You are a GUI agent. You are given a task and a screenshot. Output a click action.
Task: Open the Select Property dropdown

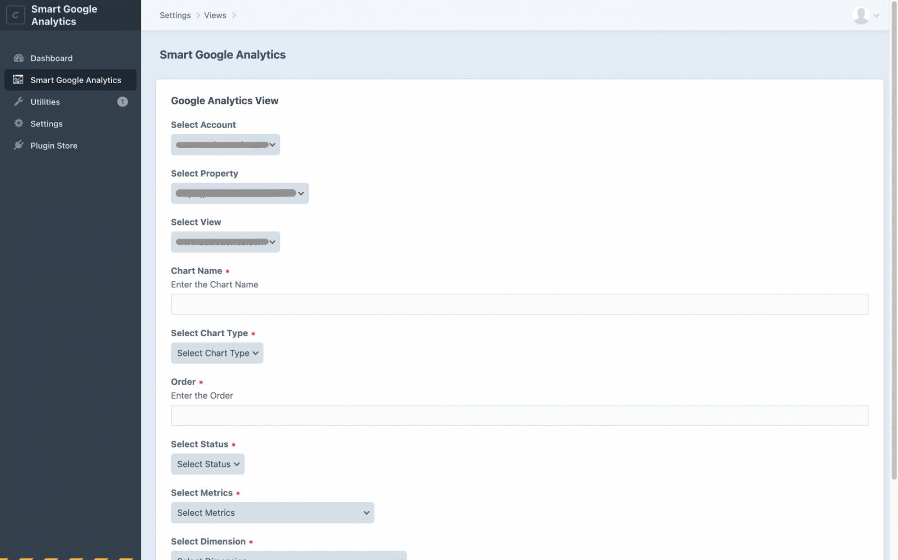tap(239, 194)
